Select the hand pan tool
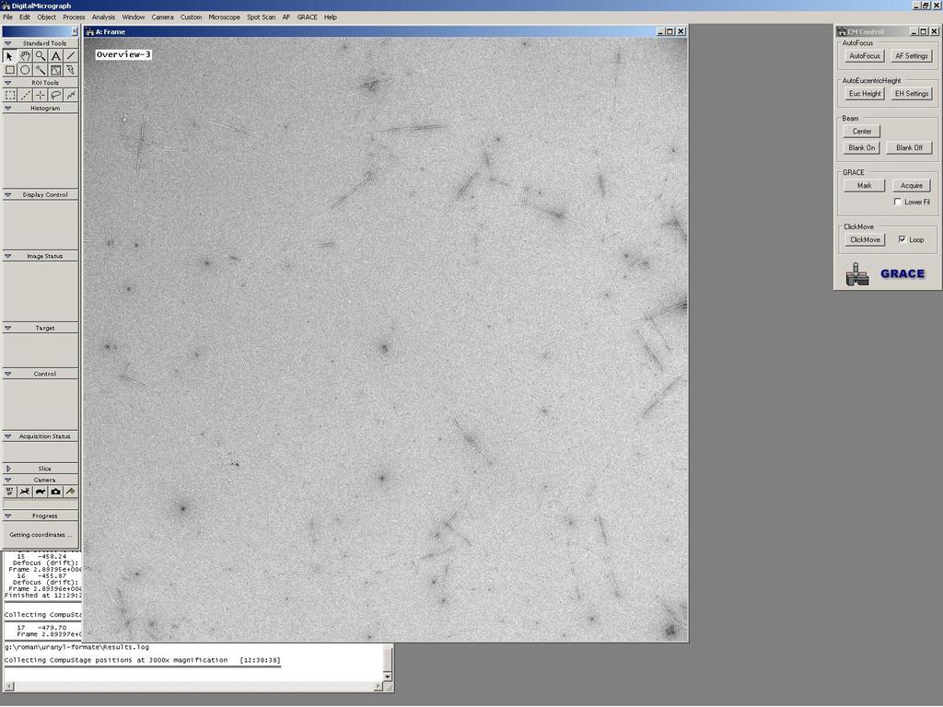This screenshot has height=707, width=943. tap(25, 56)
